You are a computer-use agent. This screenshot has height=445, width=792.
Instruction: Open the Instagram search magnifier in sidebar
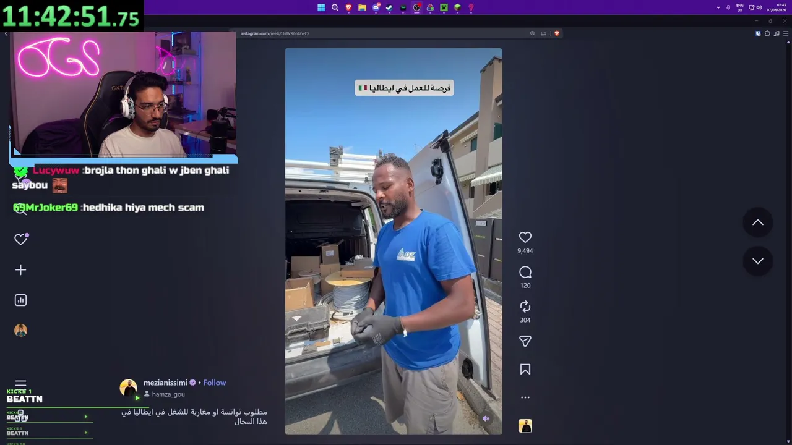pos(20,210)
